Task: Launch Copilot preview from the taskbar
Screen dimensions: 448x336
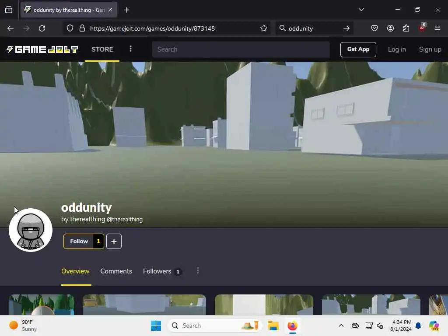Action: [x=434, y=325]
